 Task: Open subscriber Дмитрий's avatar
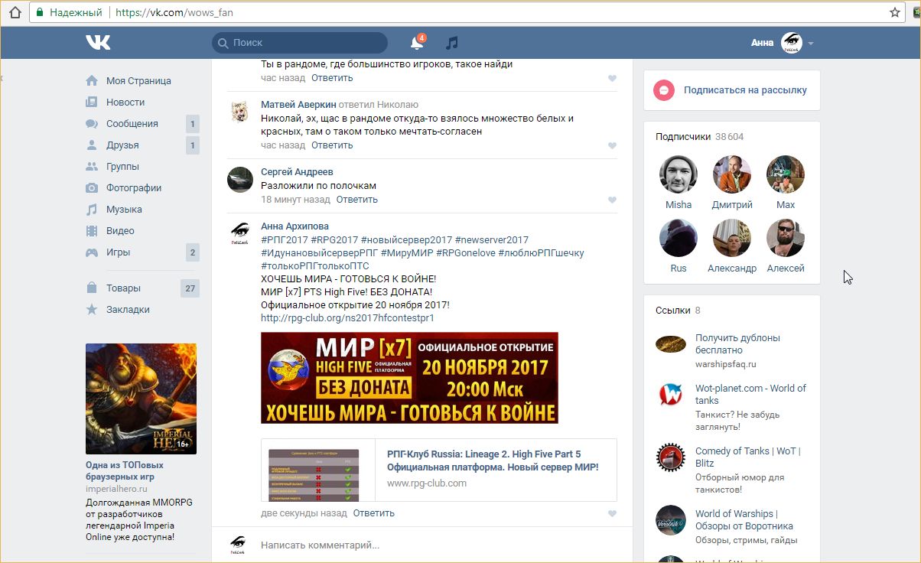732,174
